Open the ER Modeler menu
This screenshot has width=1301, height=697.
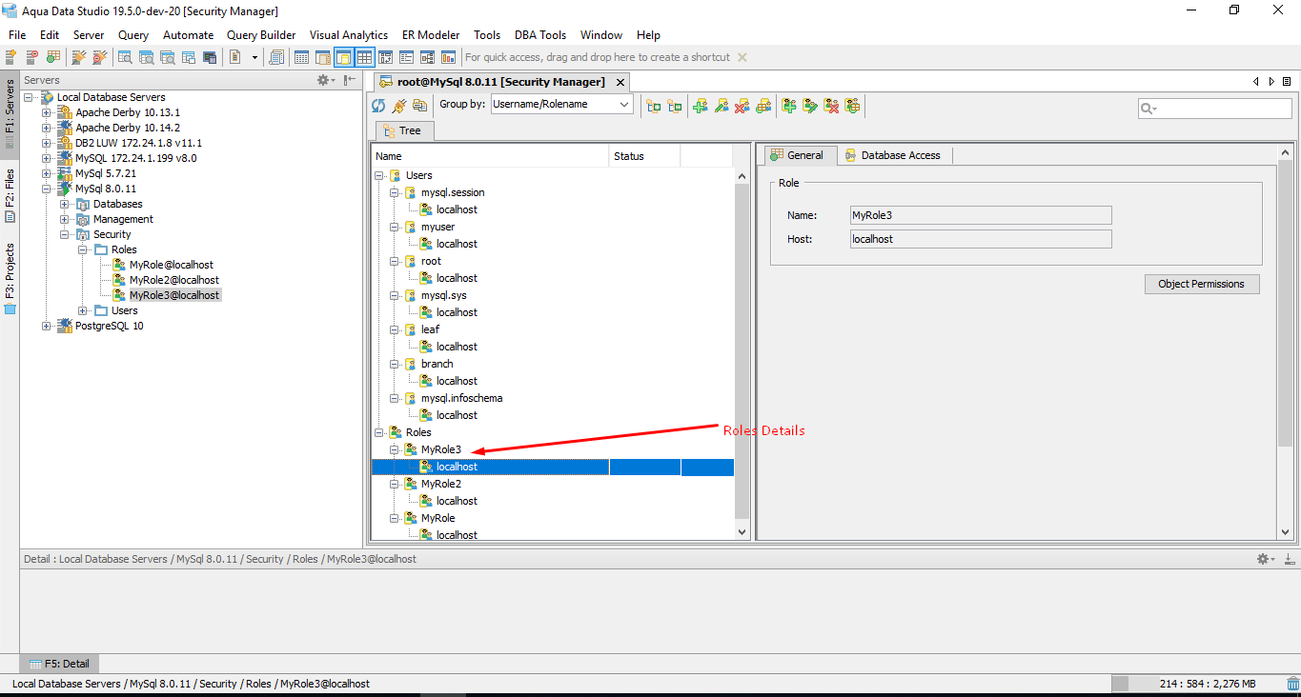coord(431,35)
